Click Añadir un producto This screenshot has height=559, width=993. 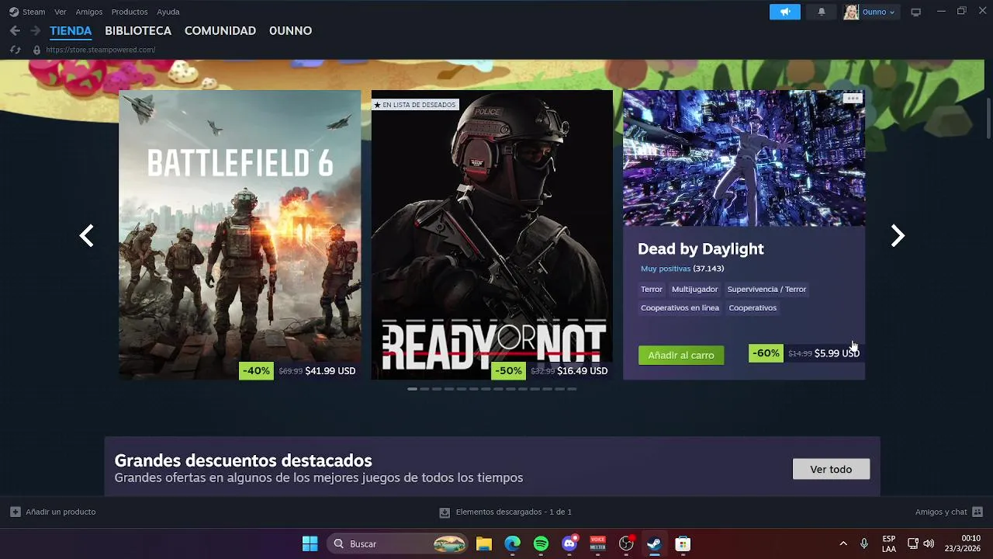(x=53, y=512)
